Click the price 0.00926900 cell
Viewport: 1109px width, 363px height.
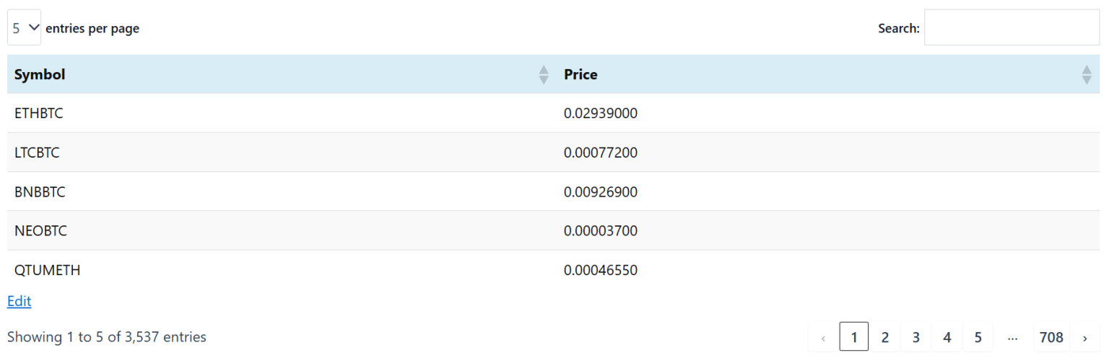828,192
